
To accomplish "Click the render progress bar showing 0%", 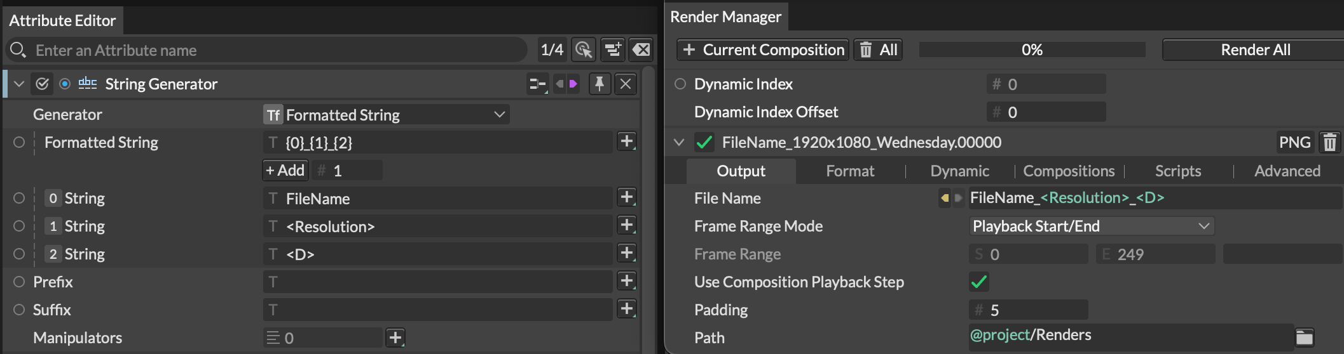I will (1032, 49).
